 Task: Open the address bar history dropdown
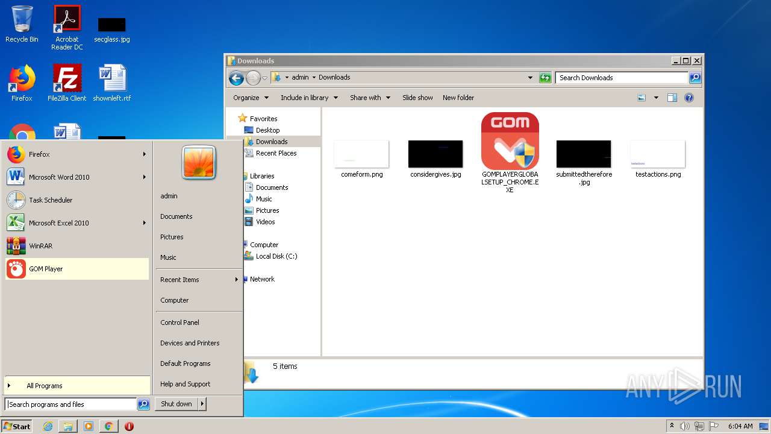coord(530,78)
